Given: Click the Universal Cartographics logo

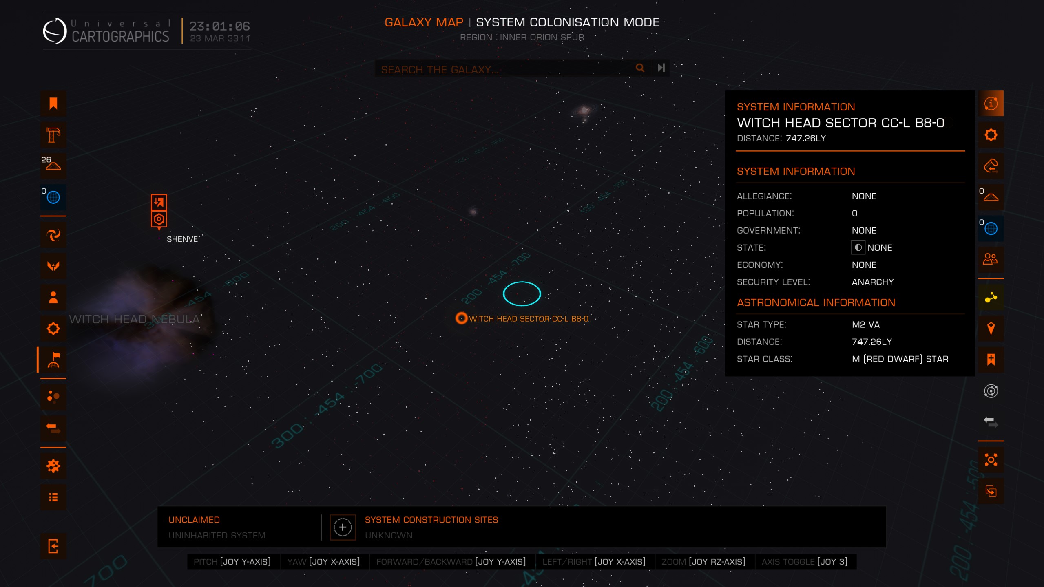Looking at the screenshot, I should point(106,31).
